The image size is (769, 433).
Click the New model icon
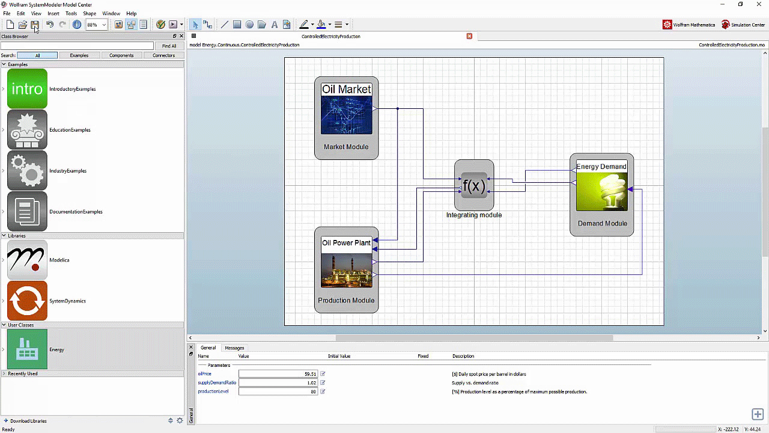click(x=10, y=25)
